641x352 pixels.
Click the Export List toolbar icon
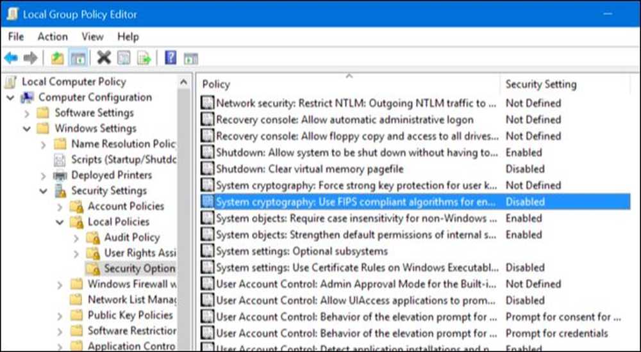click(144, 58)
